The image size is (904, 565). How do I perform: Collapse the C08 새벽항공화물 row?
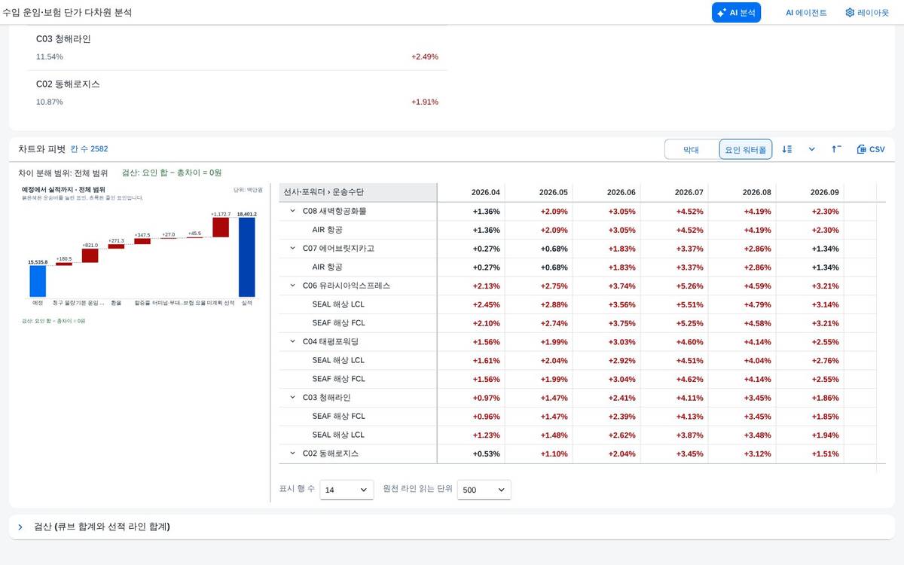tap(292, 212)
